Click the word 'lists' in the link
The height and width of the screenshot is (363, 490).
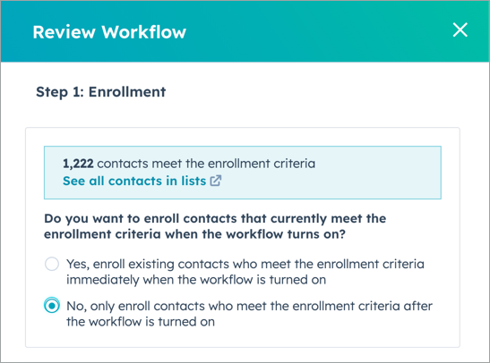tap(193, 181)
